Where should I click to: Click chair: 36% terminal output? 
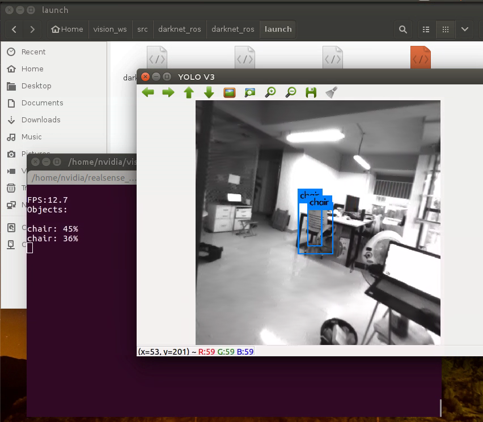coord(53,238)
